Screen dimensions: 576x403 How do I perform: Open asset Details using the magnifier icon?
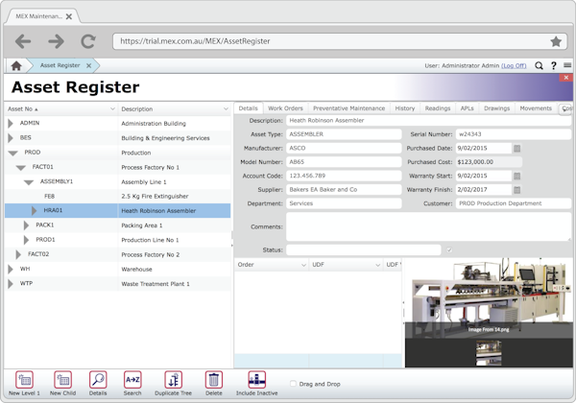[98, 379]
